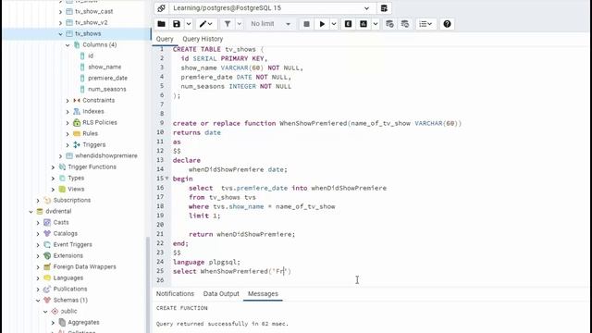This screenshot has width=592, height=333.
Task: Click the connection status icon
Action: pyautogui.click(x=161, y=8)
